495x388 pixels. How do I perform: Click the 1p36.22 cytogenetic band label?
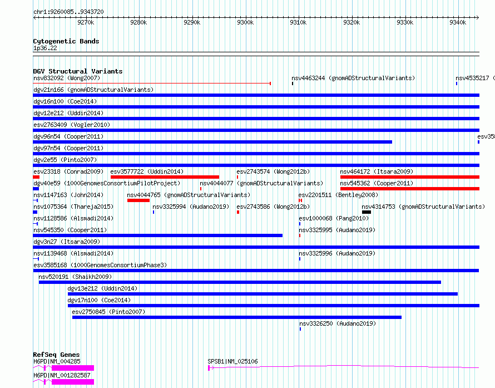(45, 48)
